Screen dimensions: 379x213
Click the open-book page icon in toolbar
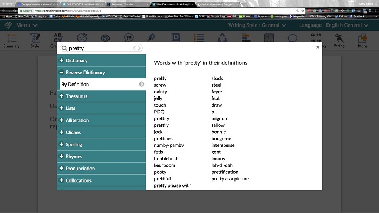(269, 38)
